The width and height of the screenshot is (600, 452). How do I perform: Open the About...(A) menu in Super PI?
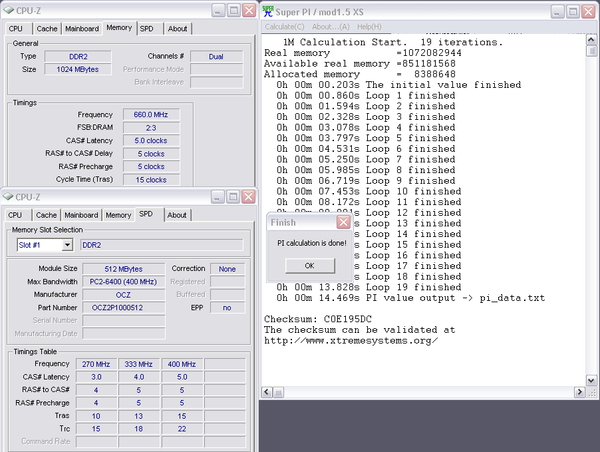[331, 27]
